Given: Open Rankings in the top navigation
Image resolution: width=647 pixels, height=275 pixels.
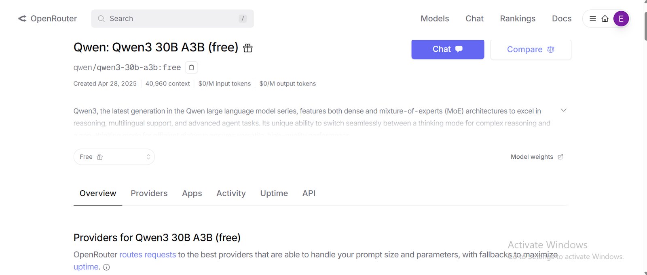Looking at the screenshot, I should point(518,19).
